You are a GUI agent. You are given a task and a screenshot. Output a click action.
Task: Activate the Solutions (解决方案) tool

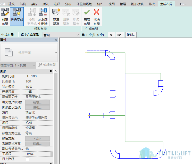pos(17,17)
